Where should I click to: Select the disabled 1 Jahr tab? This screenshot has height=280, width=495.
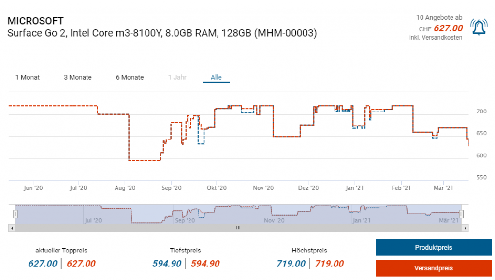click(x=177, y=77)
